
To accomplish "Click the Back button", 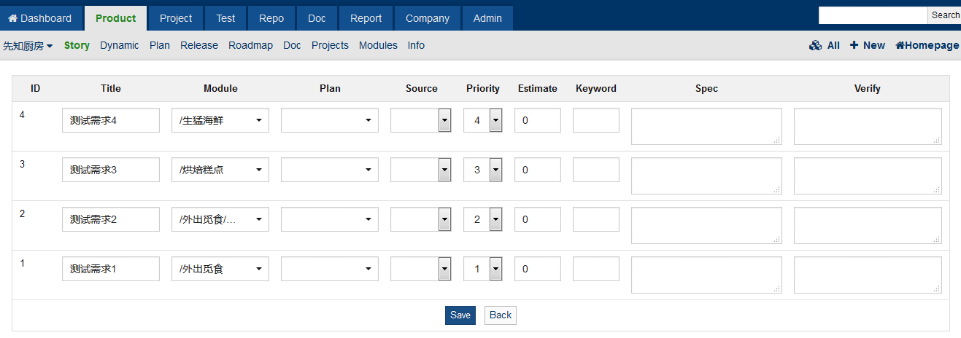I will 500,315.
